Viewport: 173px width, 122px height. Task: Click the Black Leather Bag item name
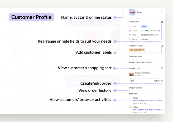coord(143,73)
